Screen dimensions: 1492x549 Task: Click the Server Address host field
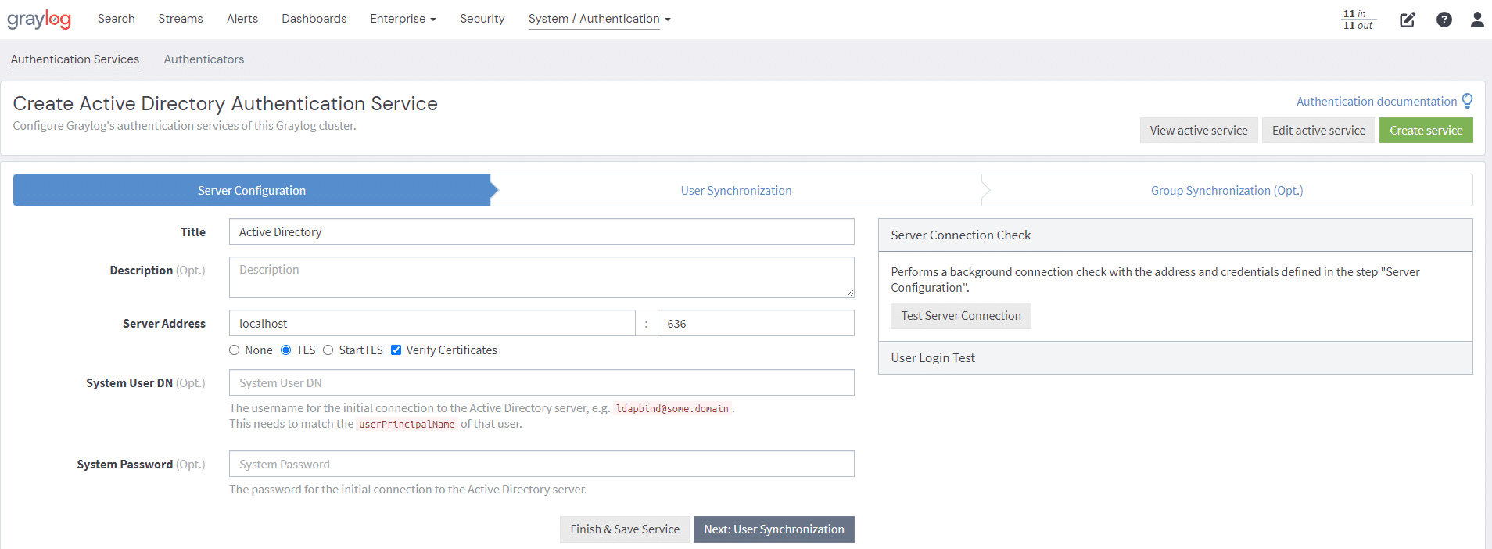coord(432,324)
